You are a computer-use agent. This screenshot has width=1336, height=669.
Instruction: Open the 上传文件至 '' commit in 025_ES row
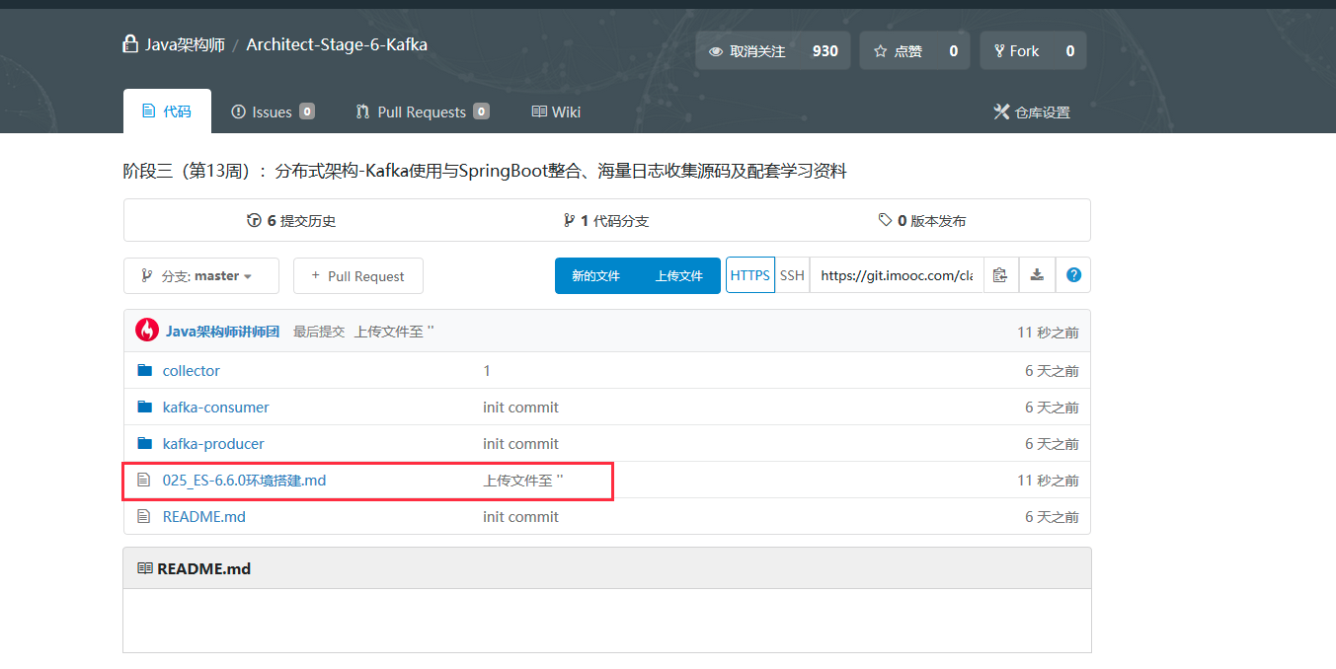[523, 481]
